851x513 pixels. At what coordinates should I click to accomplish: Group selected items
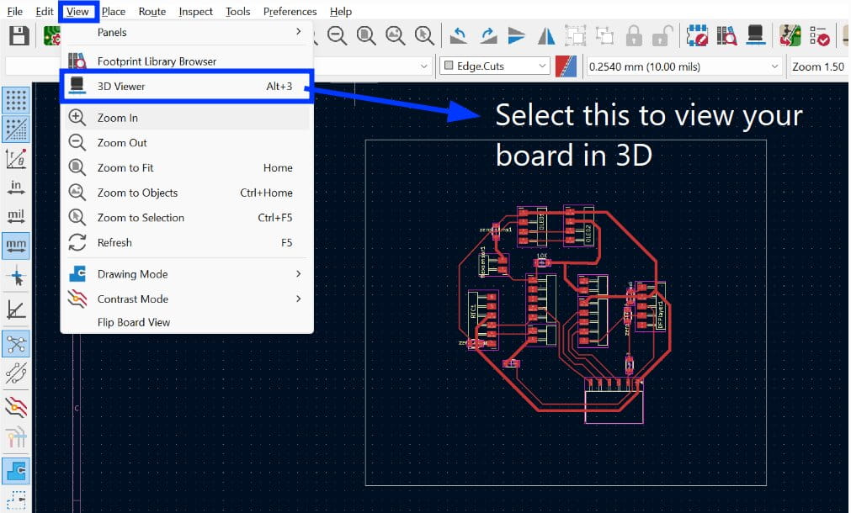coord(575,36)
